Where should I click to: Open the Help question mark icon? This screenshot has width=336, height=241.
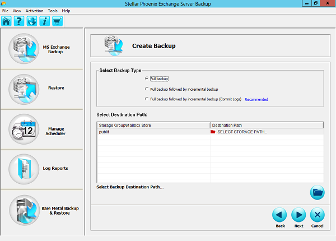click(19, 21)
